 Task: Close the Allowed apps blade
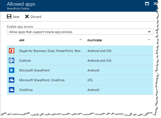point(155,4)
